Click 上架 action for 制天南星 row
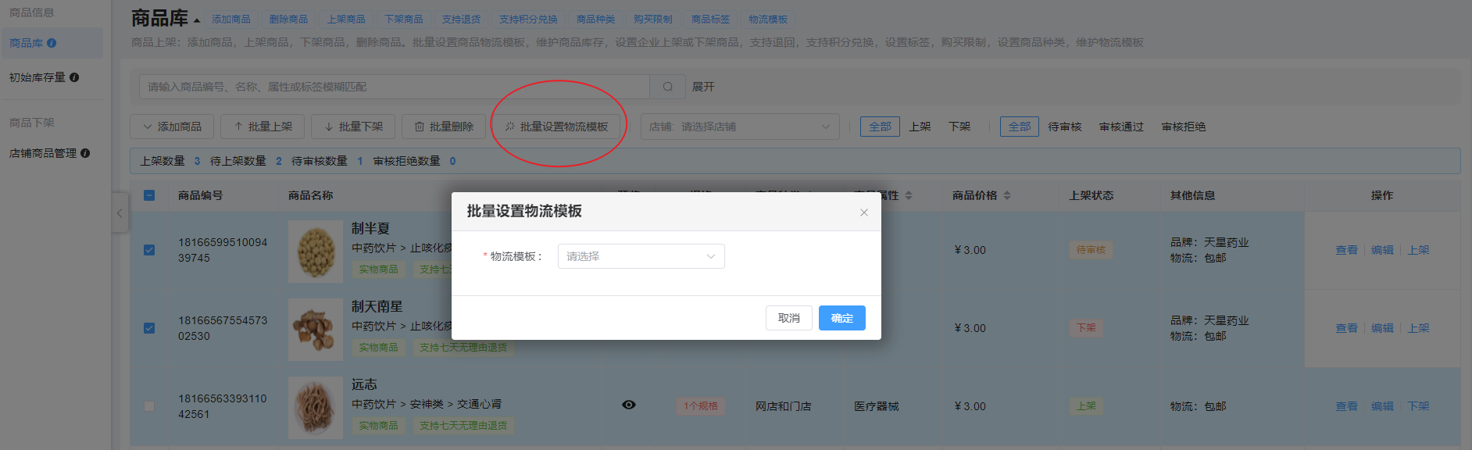The image size is (1472, 450). [x=1418, y=328]
